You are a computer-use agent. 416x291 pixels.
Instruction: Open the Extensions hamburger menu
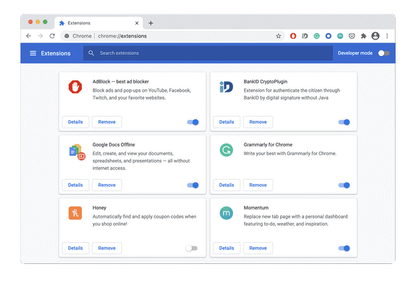point(33,53)
